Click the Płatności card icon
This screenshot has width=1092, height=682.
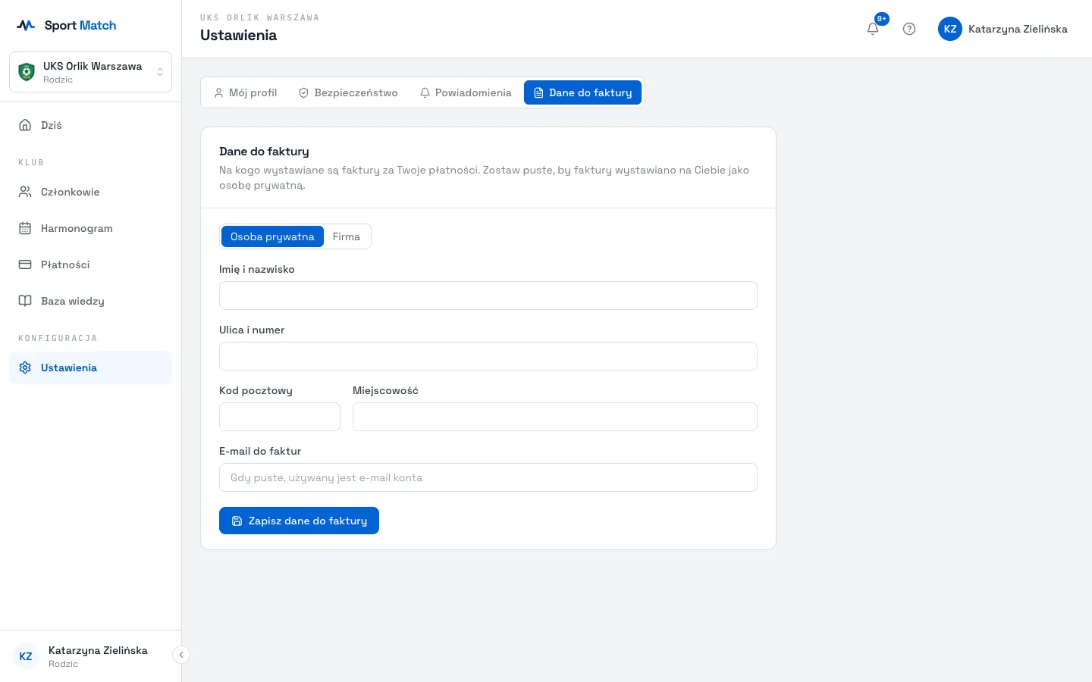click(x=25, y=264)
